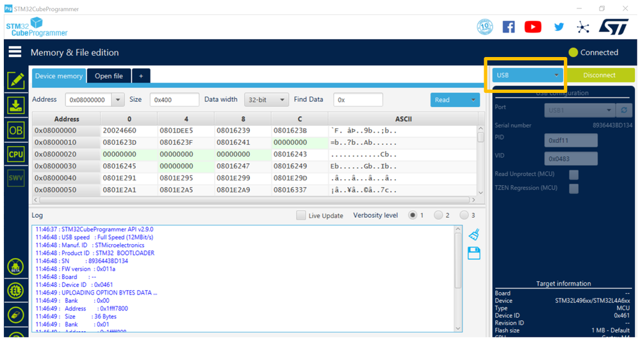Switch to Device memory tab
This screenshot has height=342, width=640.
click(59, 76)
